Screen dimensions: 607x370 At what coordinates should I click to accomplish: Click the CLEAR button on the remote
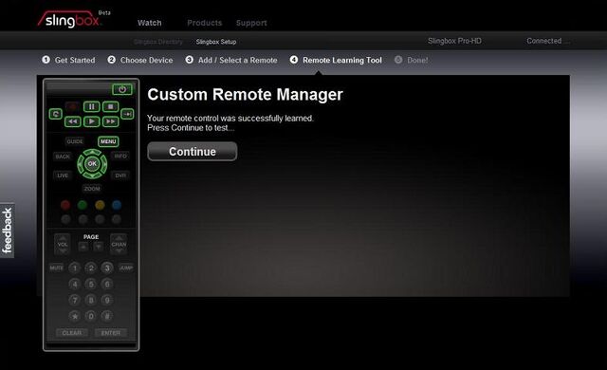pos(72,333)
